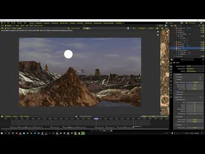Open the Device dropdown

point(195,71)
